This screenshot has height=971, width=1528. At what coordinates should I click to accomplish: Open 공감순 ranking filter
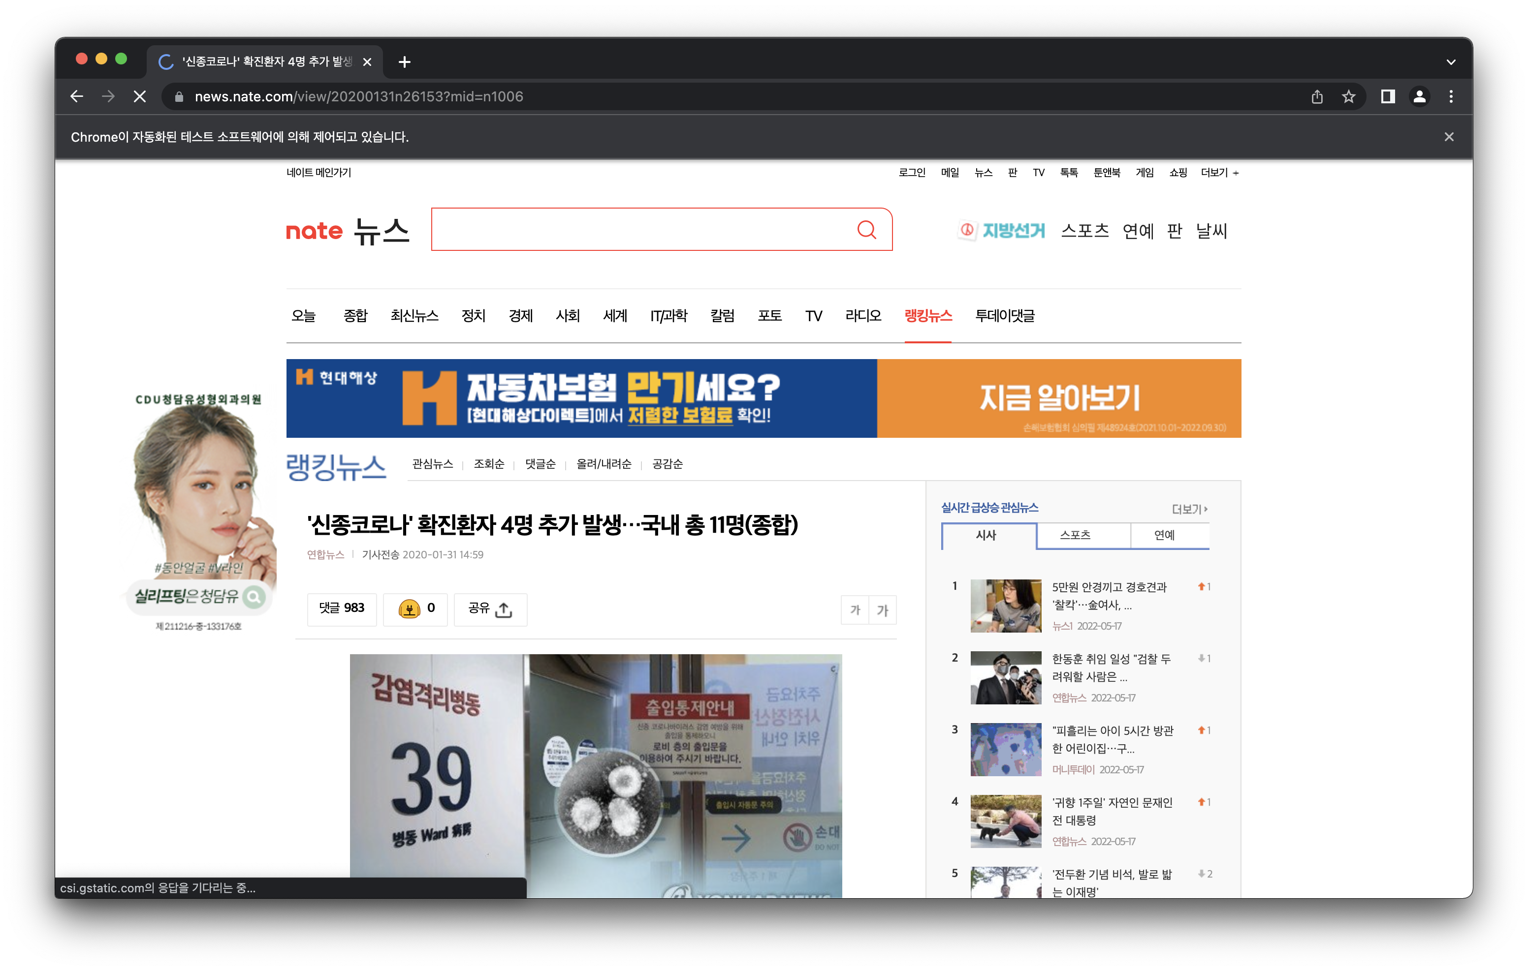click(x=668, y=464)
